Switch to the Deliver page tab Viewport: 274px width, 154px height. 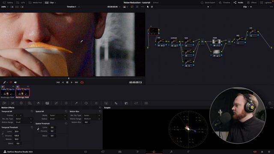click(188, 152)
